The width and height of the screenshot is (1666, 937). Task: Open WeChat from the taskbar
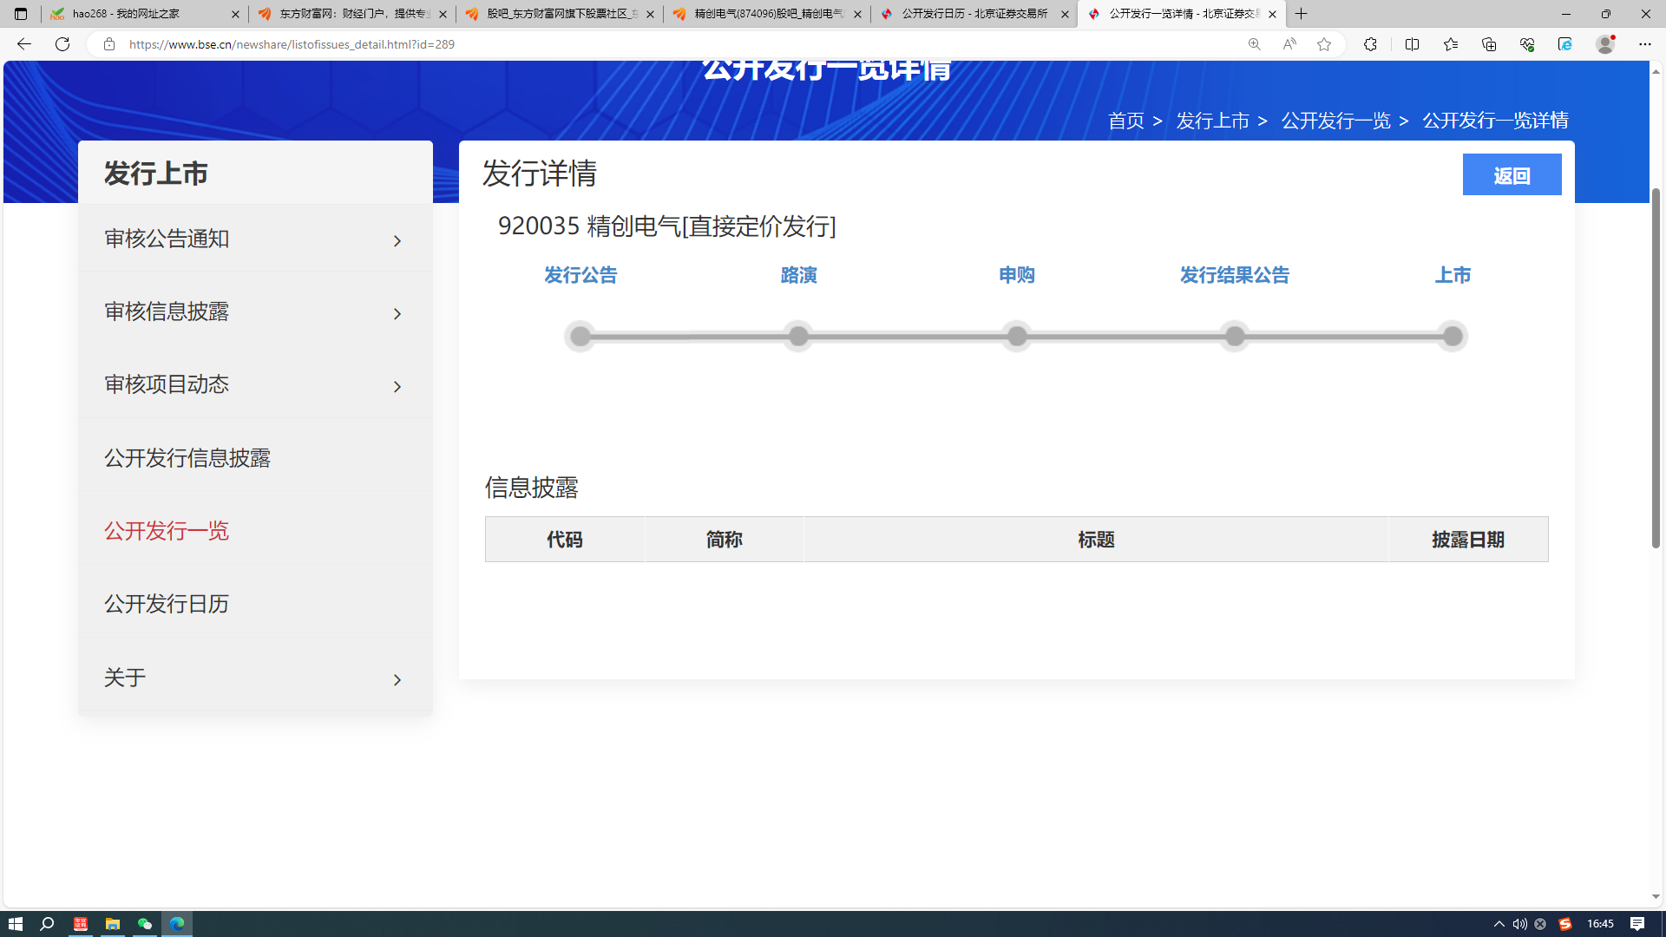(x=145, y=924)
